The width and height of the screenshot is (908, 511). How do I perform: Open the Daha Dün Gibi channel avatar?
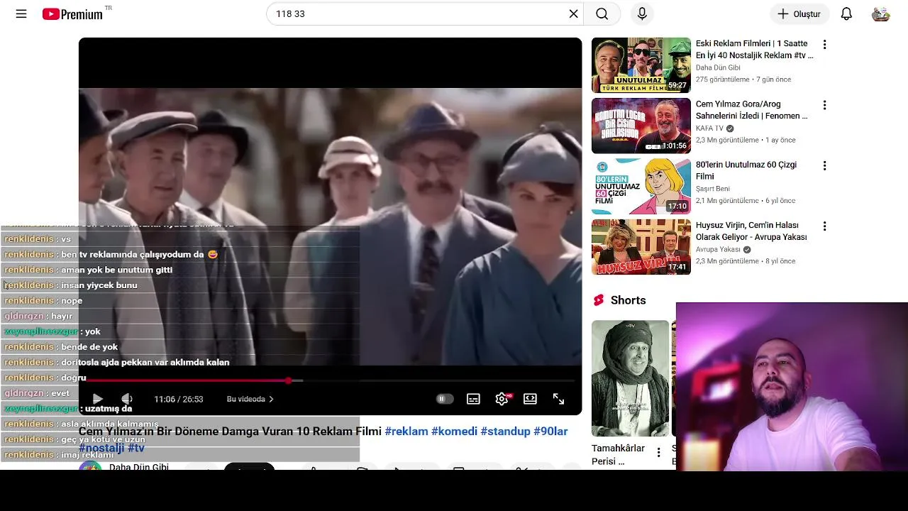[90, 467]
